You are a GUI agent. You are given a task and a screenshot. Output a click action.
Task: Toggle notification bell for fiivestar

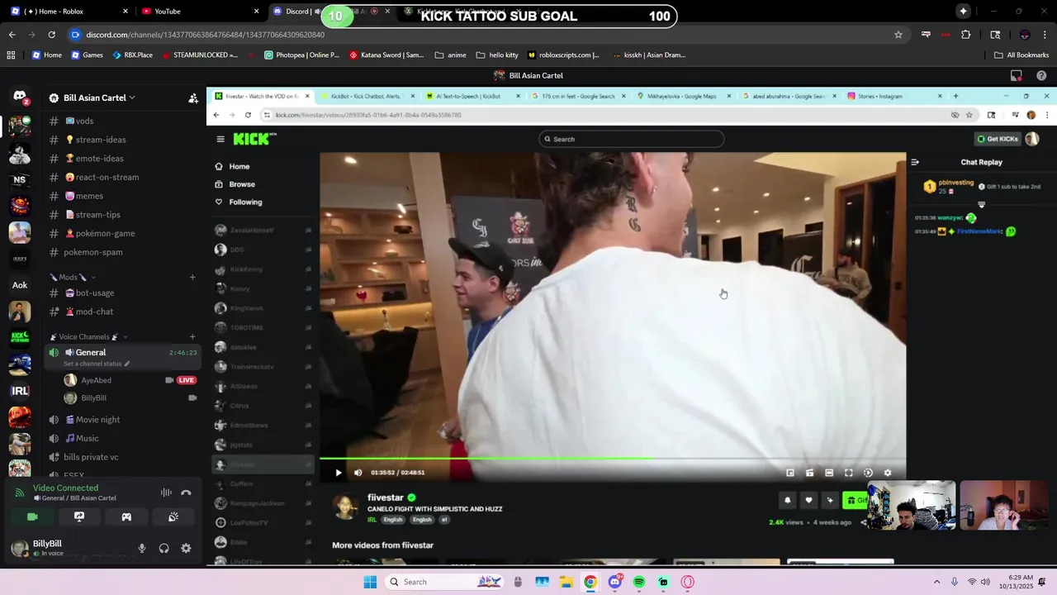(x=788, y=500)
